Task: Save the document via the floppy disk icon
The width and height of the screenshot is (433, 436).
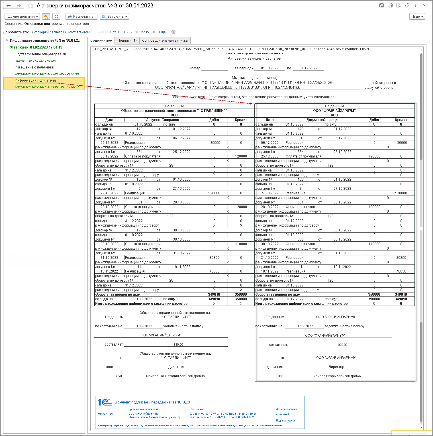Action: point(382,5)
